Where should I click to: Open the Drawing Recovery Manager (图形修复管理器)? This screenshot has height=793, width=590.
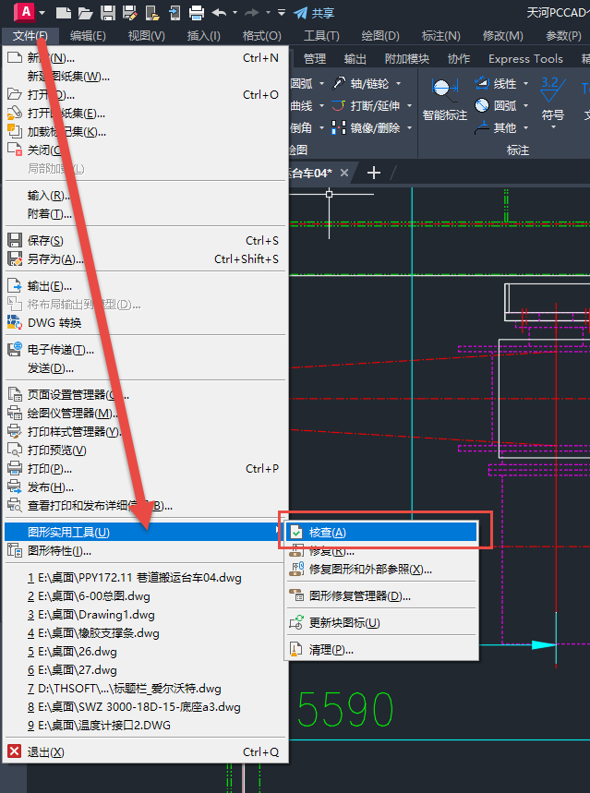pyautogui.click(x=360, y=596)
